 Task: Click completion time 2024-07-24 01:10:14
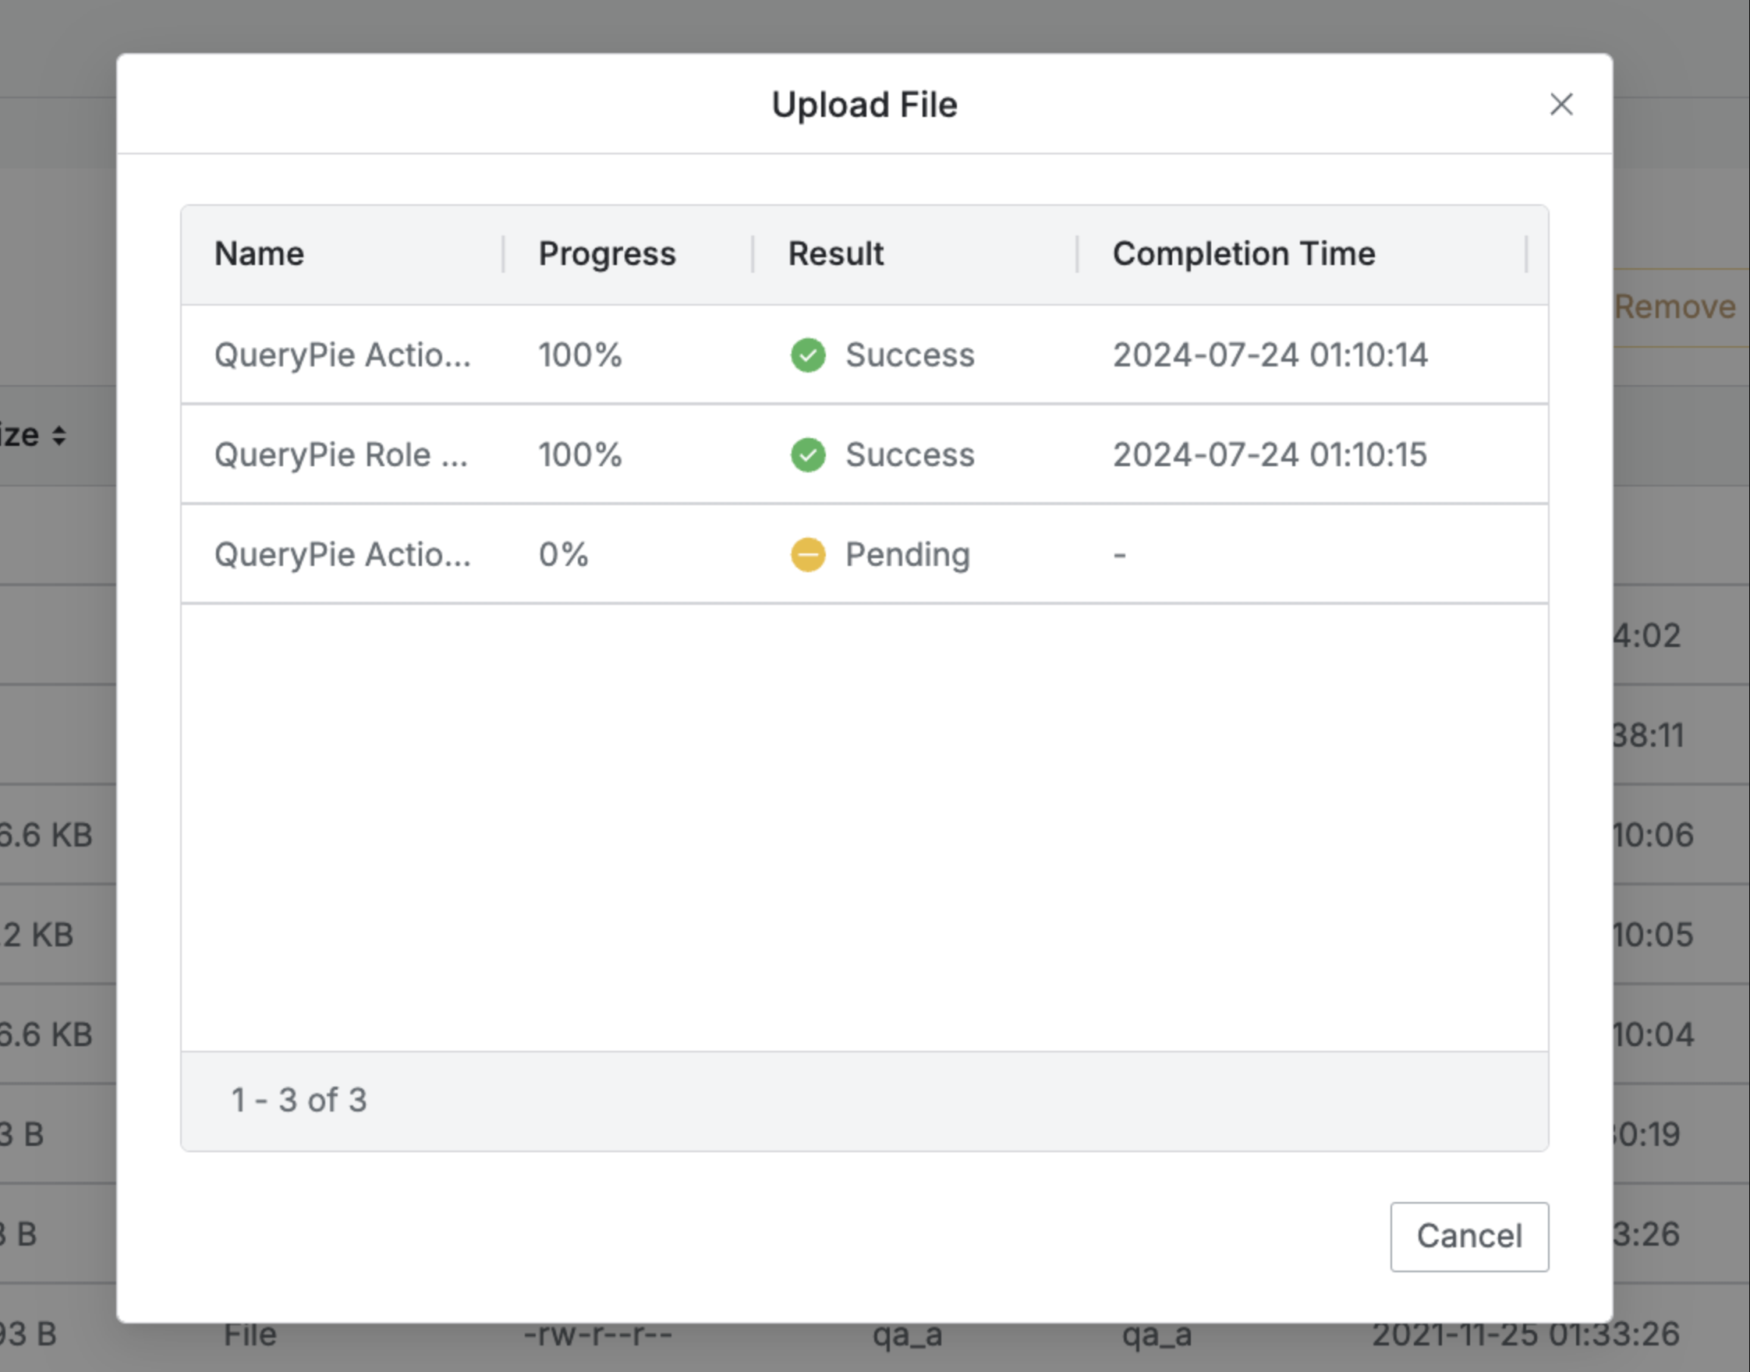(1270, 355)
